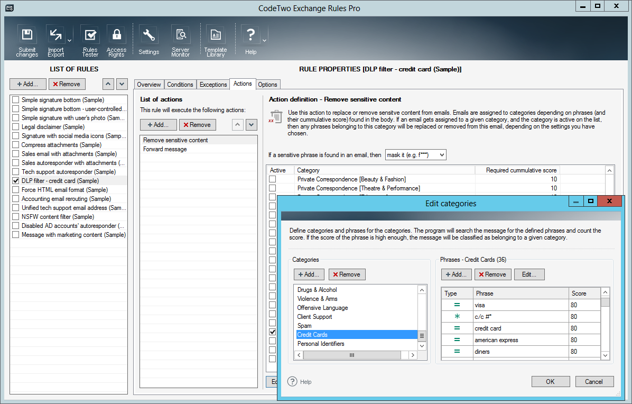Click the down arrow of the Phrases table scrollbar
Screen dimensions: 632x404
tap(605, 355)
